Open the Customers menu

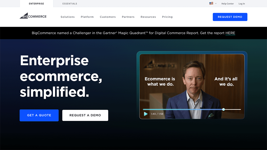pyautogui.click(x=108, y=17)
